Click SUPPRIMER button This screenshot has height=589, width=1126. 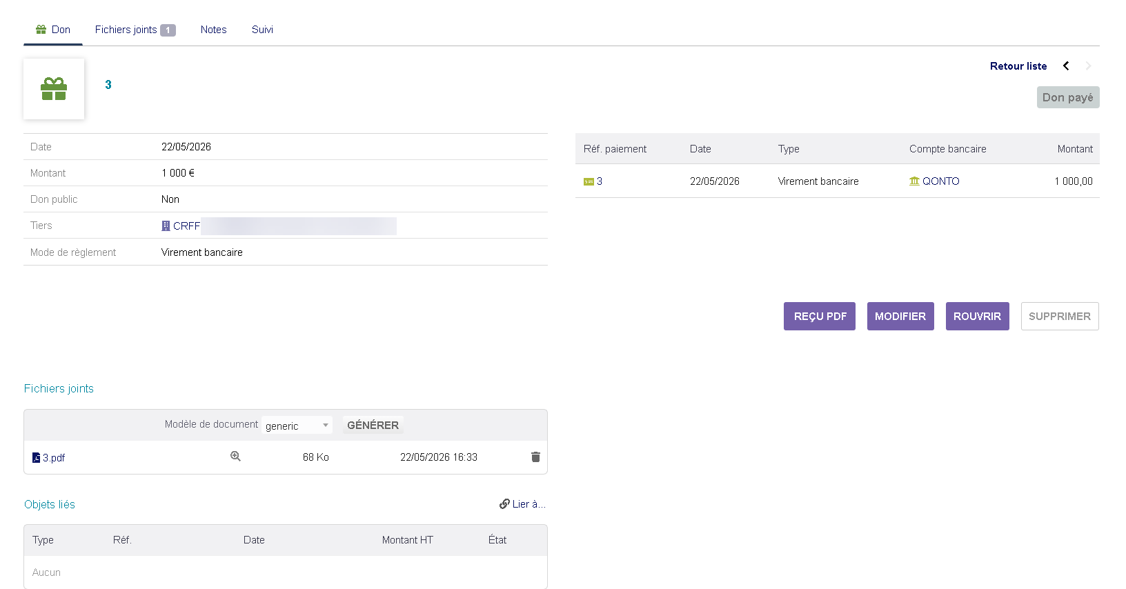coord(1060,317)
